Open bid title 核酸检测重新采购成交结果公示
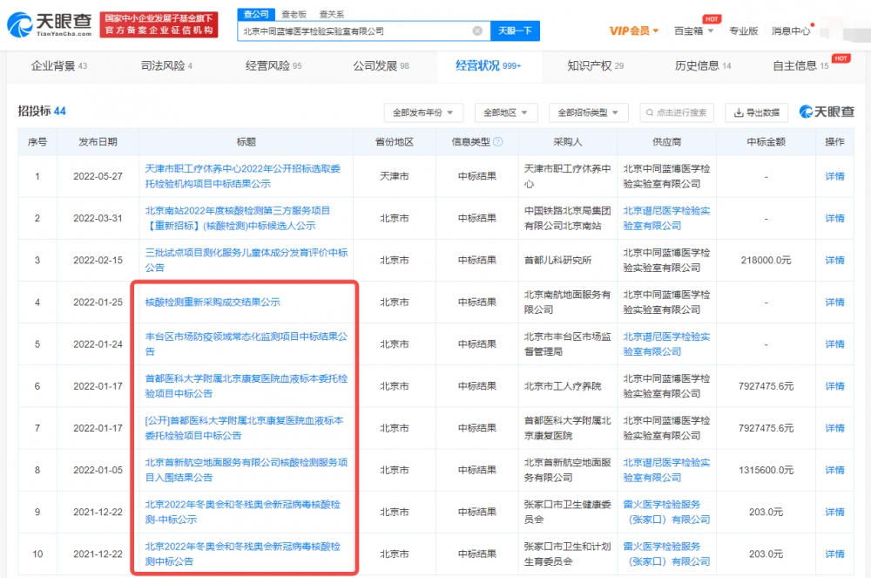871x578 pixels. tap(213, 303)
